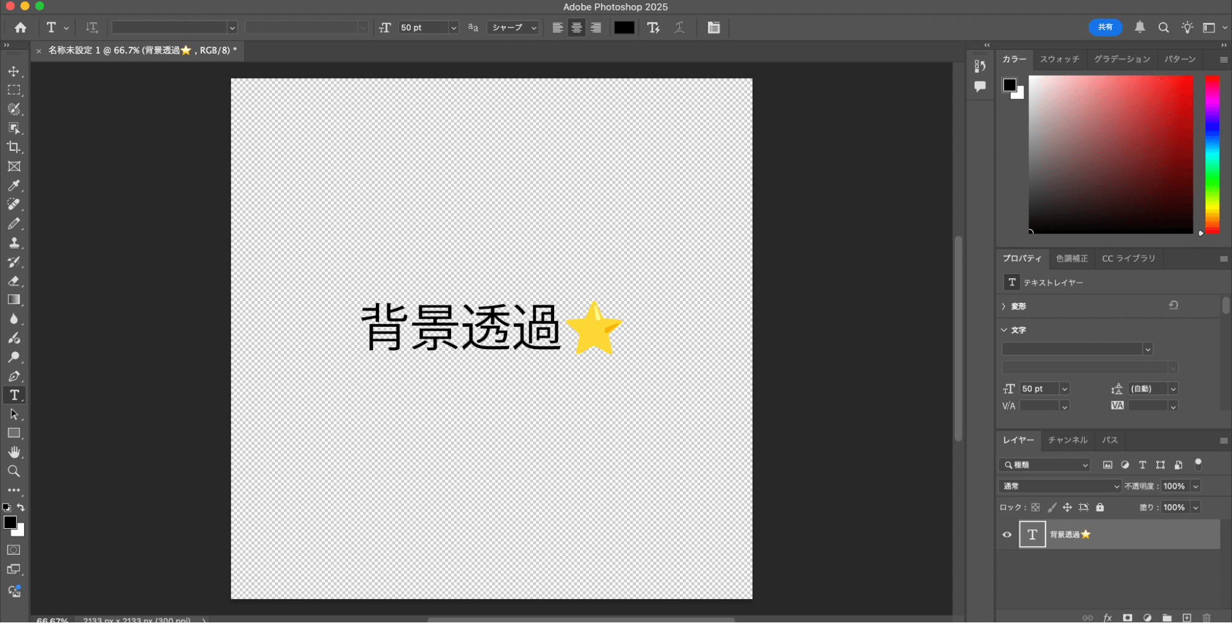Select the Eraser tool

click(14, 281)
